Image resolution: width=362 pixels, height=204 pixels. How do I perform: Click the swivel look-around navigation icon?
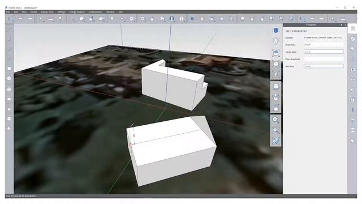[275, 97]
